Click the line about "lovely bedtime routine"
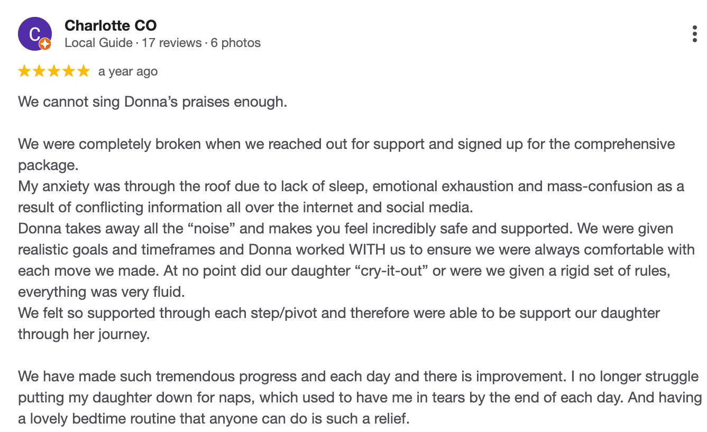The height and width of the screenshot is (432, 707). click(x=214, y=419)
